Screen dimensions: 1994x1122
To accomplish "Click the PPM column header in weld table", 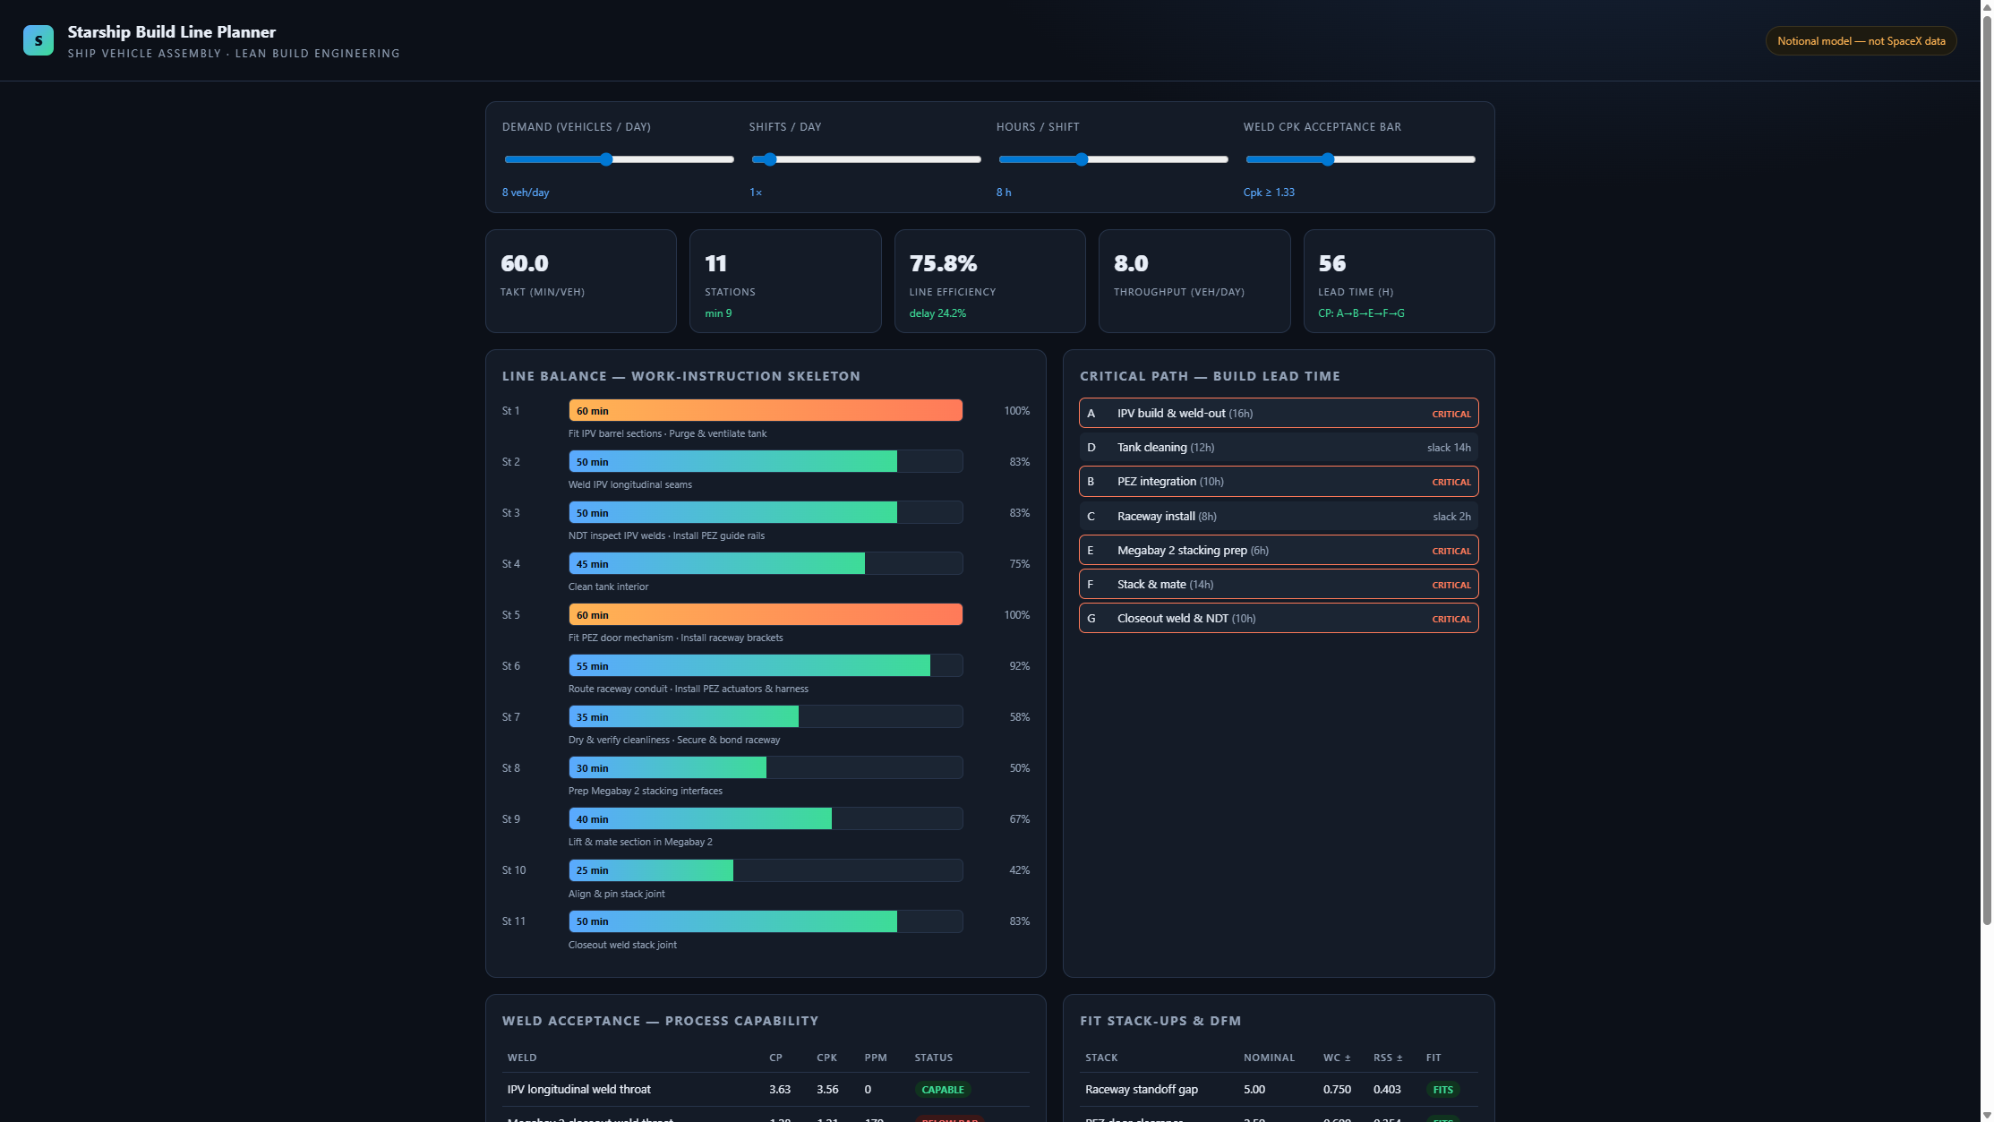I will pos(876,1058).
